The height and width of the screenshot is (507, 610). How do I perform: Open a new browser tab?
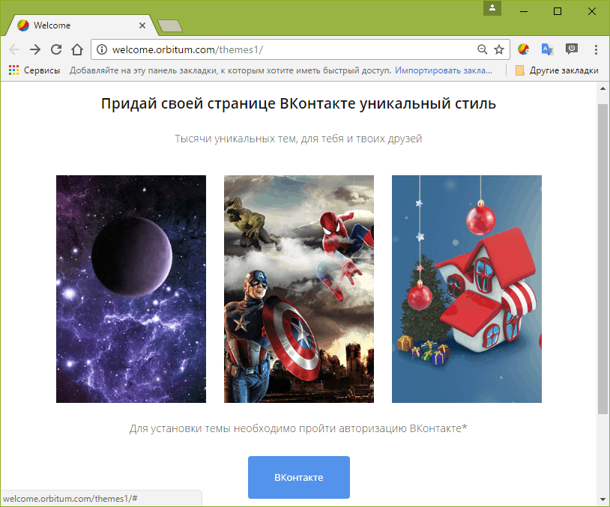[x=169, y=25]
